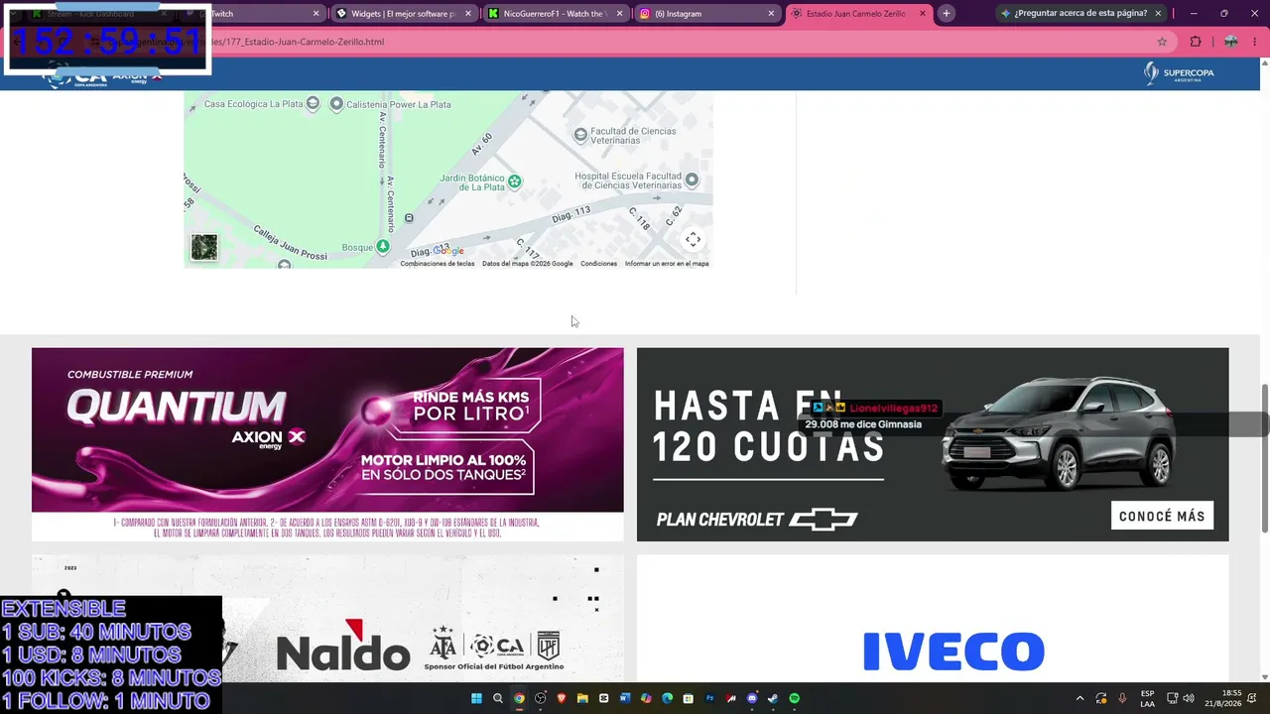Viewport: 1270px width, 714px height.
Task: Open the Quantium Axion energy banner
Action: pyautogui.click(x=327, y=444)
